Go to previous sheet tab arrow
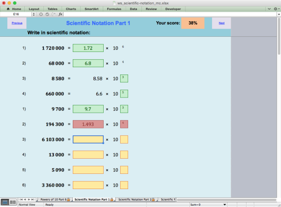The image size is (281, 207). click(x=25, y=199)
